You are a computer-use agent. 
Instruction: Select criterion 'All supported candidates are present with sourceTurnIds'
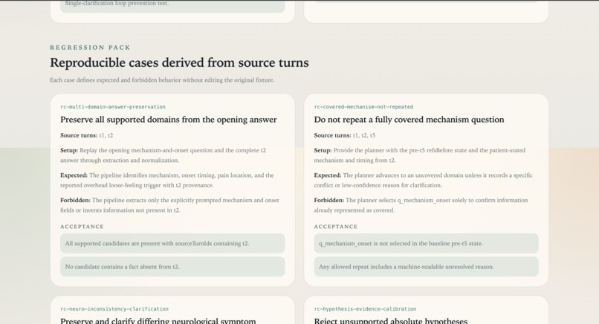[x=172, y=244]
